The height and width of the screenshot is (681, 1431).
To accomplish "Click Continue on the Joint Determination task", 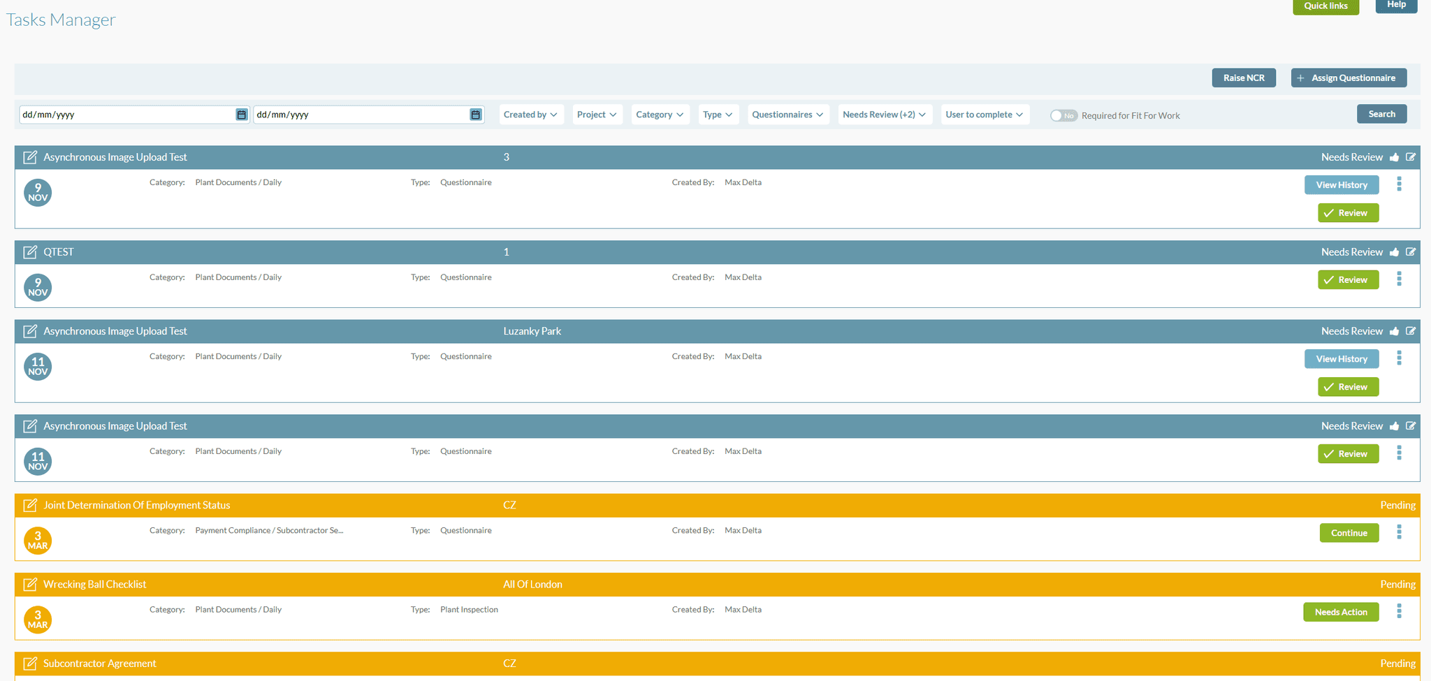I will [1349, 532].
